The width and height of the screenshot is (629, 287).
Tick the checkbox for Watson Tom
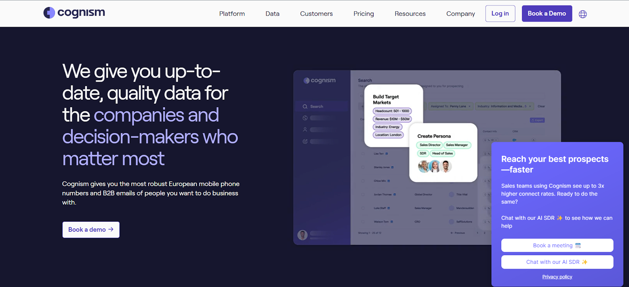[363, 221]
